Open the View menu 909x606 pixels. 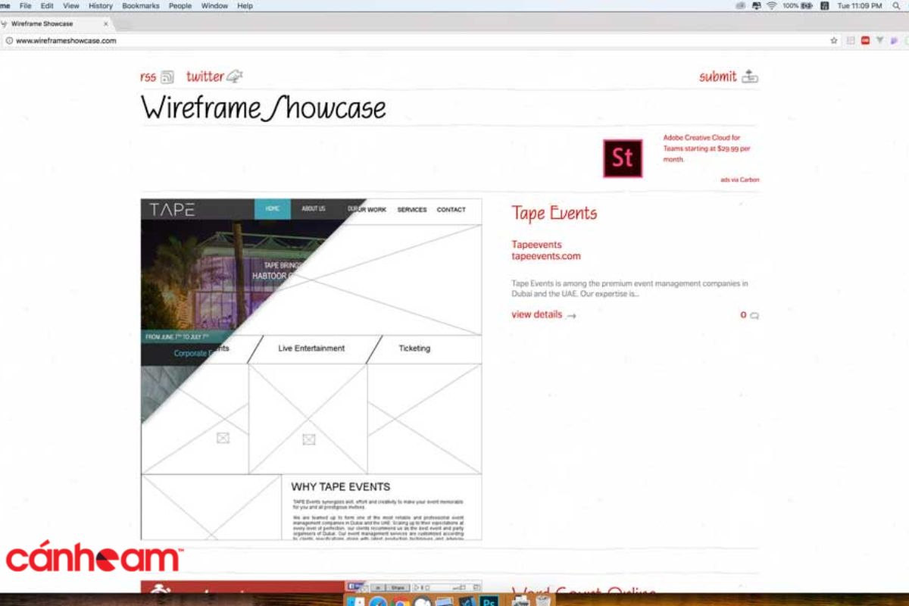71,5
